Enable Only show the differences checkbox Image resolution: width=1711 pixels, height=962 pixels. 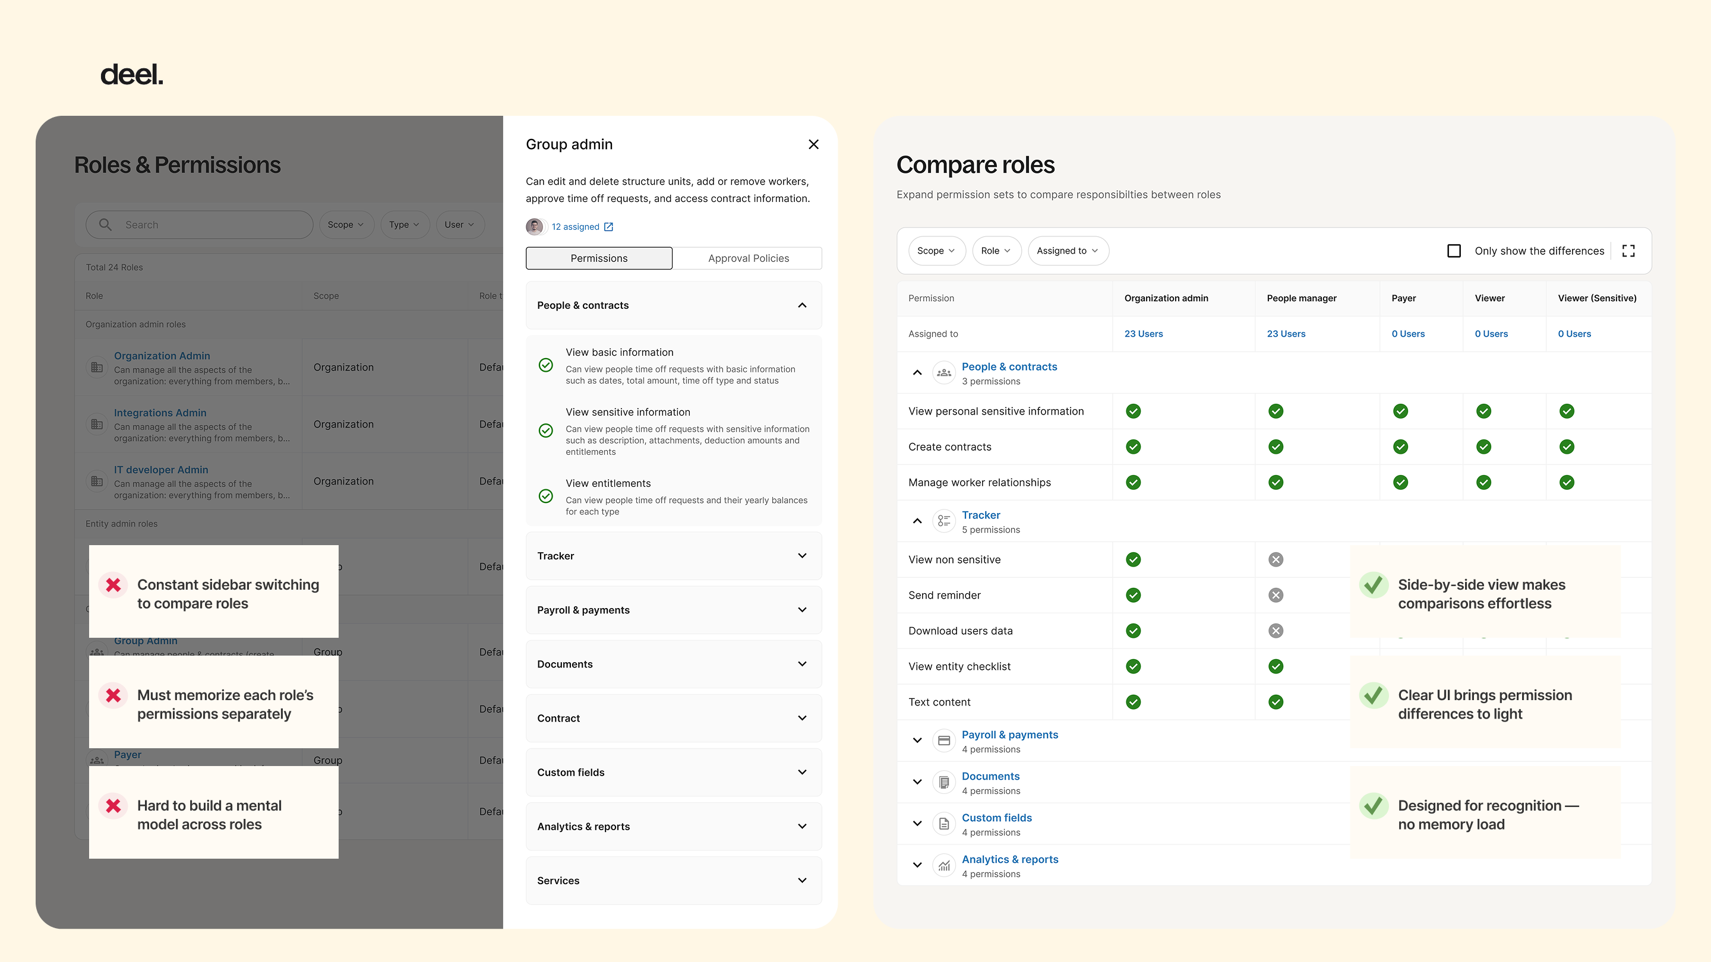click(1454, 251)
